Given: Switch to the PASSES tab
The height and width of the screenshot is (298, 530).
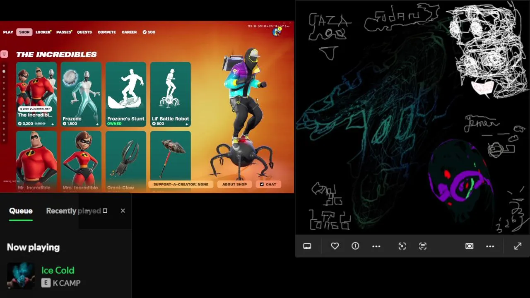Looking at the screenshot, I should pyautogui.click(x=64, y=32).
